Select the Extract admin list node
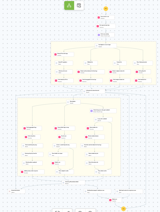 pos(94,128)
